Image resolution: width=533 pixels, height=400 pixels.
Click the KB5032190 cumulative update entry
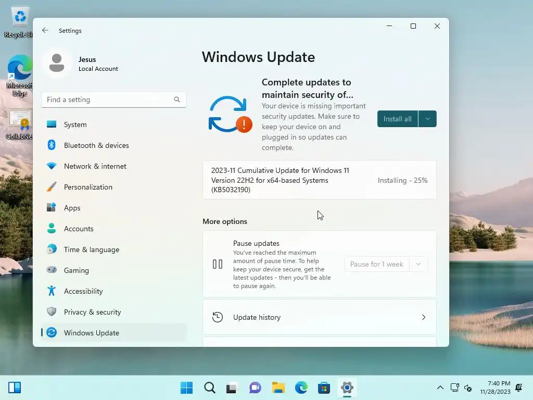[320, 180]
